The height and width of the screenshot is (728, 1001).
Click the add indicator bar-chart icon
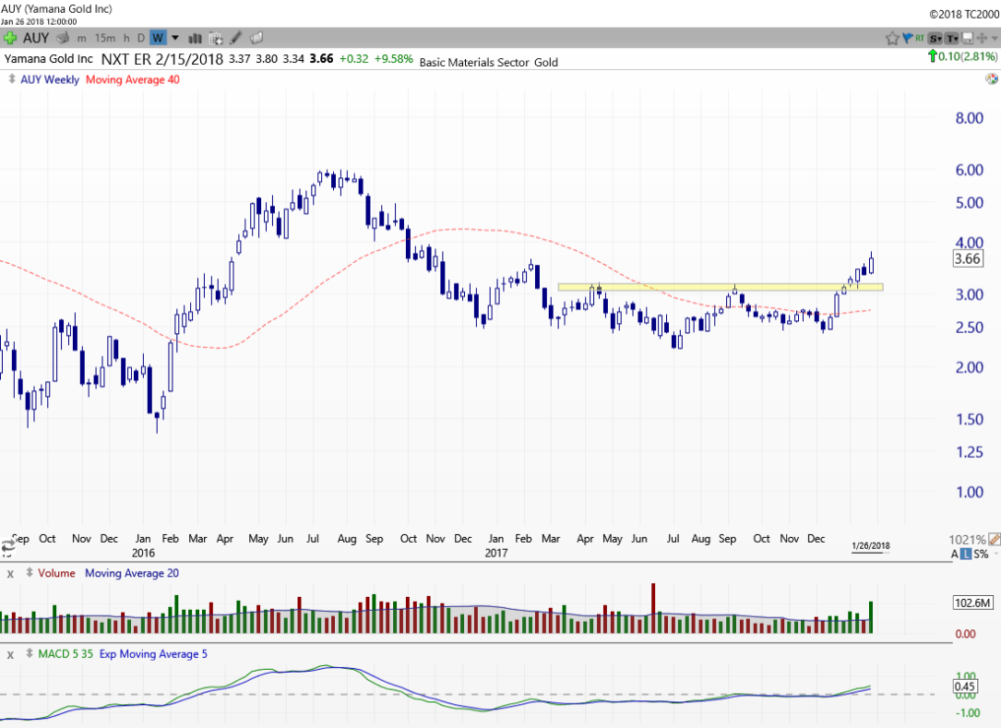click(196, 38)
